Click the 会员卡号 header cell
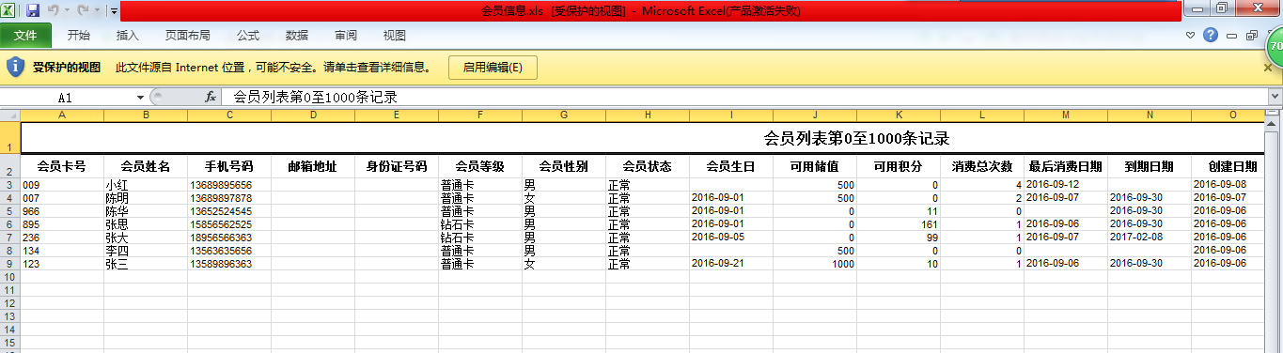This screenshot has width=1283, height=353. 62,166
